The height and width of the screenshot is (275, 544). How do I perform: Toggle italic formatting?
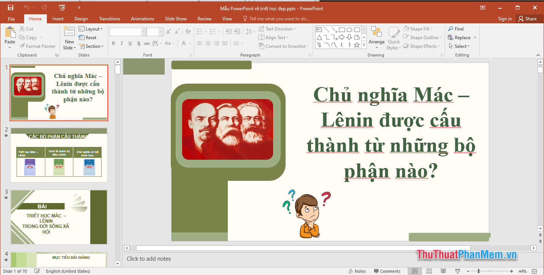point(121,43)
